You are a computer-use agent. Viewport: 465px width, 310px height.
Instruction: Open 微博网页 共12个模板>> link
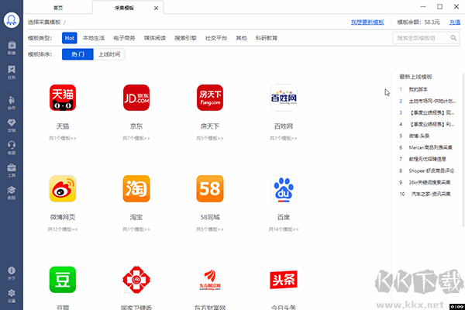(x=63, y=229)
